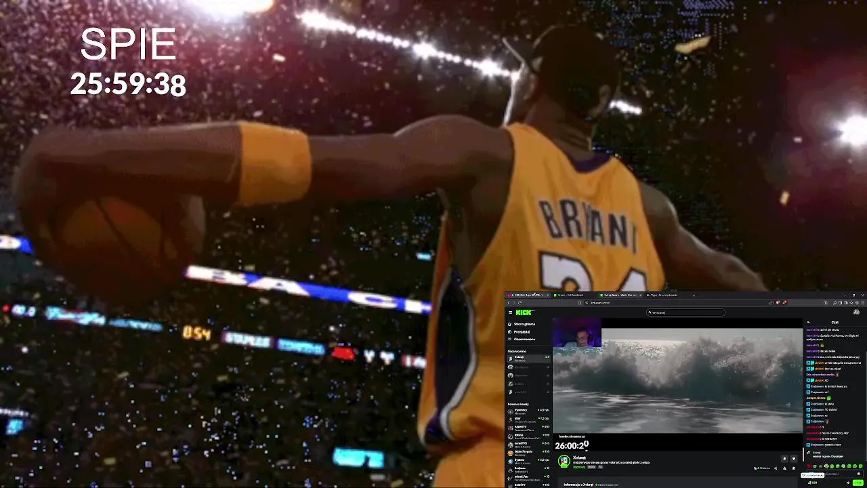Click the first red quick emote
Image resolution: width=867 pixels, height=488 pixels.
tap(809, 466)
